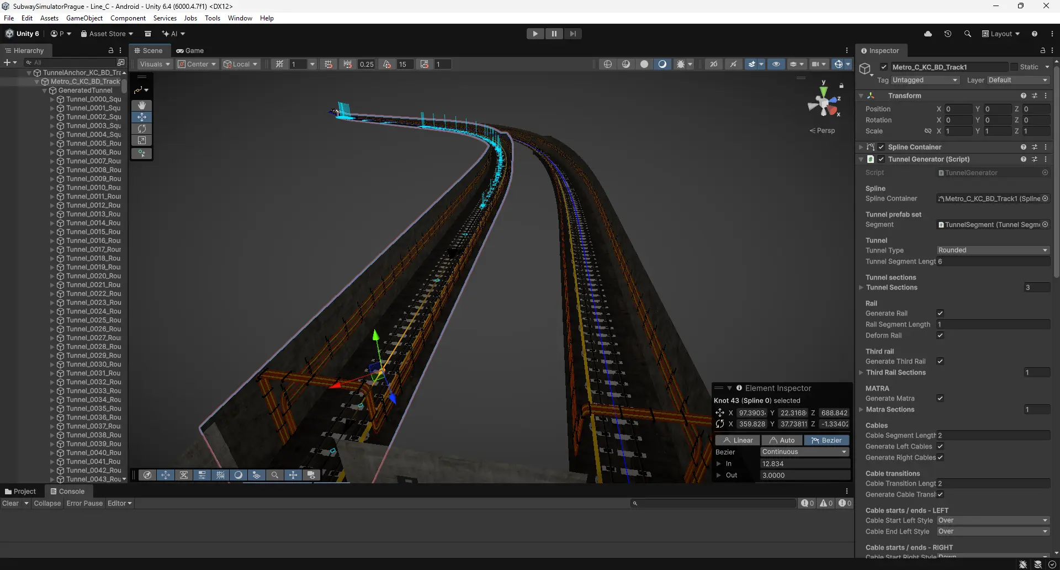This screenshot has width=1060, height=570.
Task: Click the Pause button
Action: 554,34
